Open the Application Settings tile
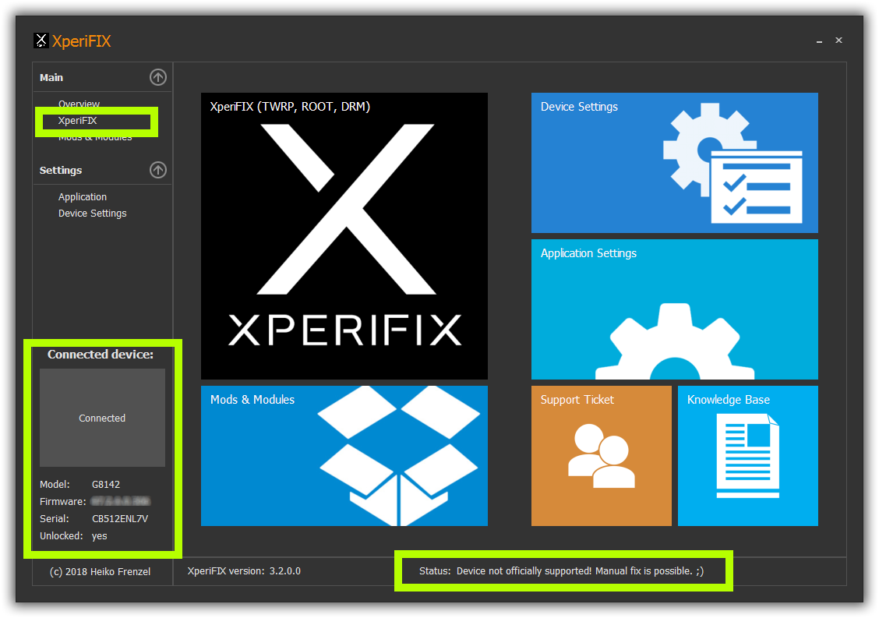Image resolution: width=879 pixels, height=618 pixels. tap(674, 309)
